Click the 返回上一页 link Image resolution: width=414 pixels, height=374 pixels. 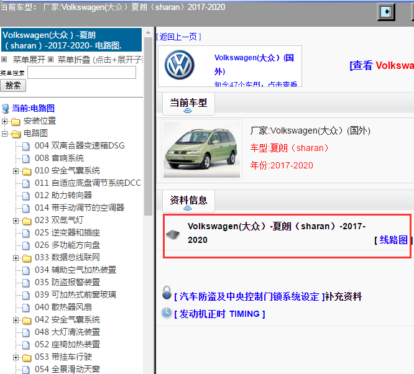[x=178, y=37]
